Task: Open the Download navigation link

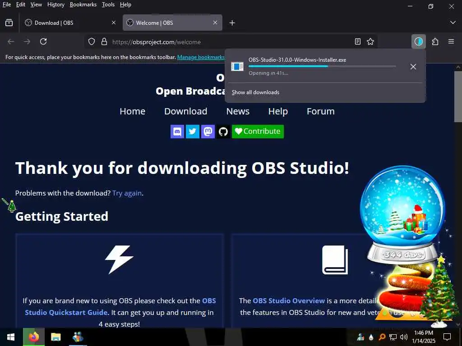Action: 185,111
